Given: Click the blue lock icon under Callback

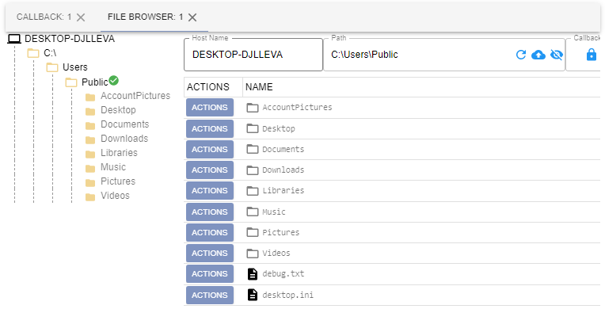Looking at the screenshot, I should [x=591, y=55].
